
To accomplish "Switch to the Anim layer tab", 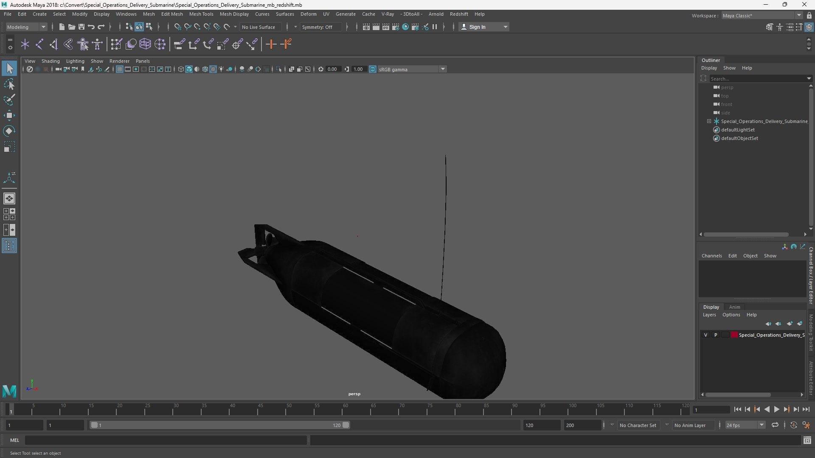I will tap(734, 307).
